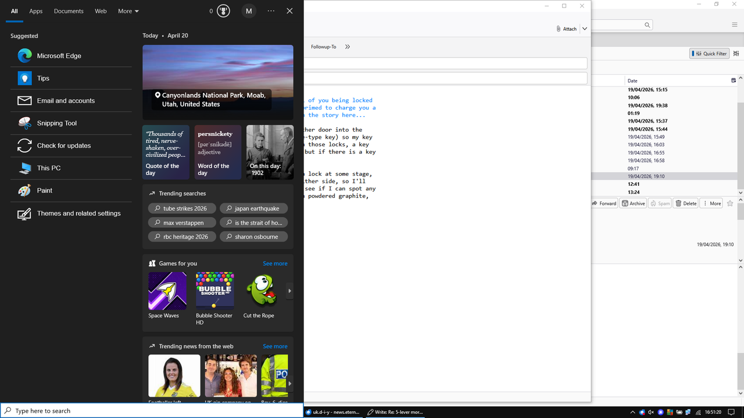Open search options three-dots menu

click(x=271, y=11)
